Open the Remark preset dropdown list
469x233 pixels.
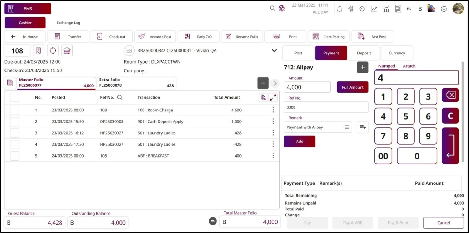[347, 127]
